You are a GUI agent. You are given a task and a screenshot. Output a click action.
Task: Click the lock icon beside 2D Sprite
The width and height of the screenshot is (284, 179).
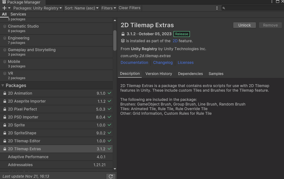5,125
